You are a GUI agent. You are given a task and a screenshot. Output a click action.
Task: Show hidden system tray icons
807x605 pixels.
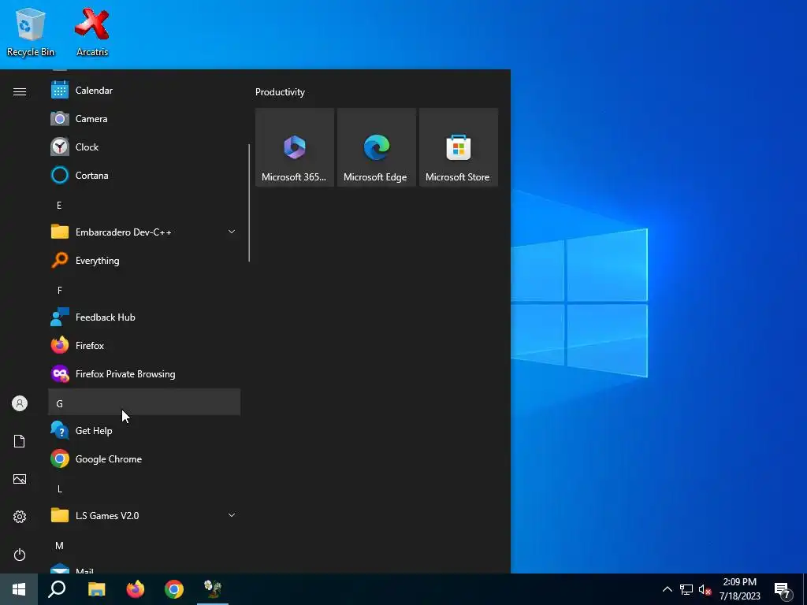point(667,589)
